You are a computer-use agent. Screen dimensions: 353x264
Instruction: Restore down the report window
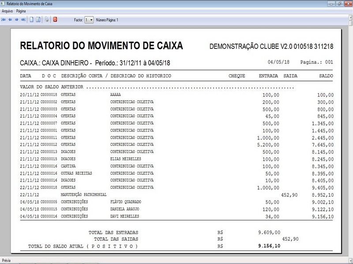point(339,4)
